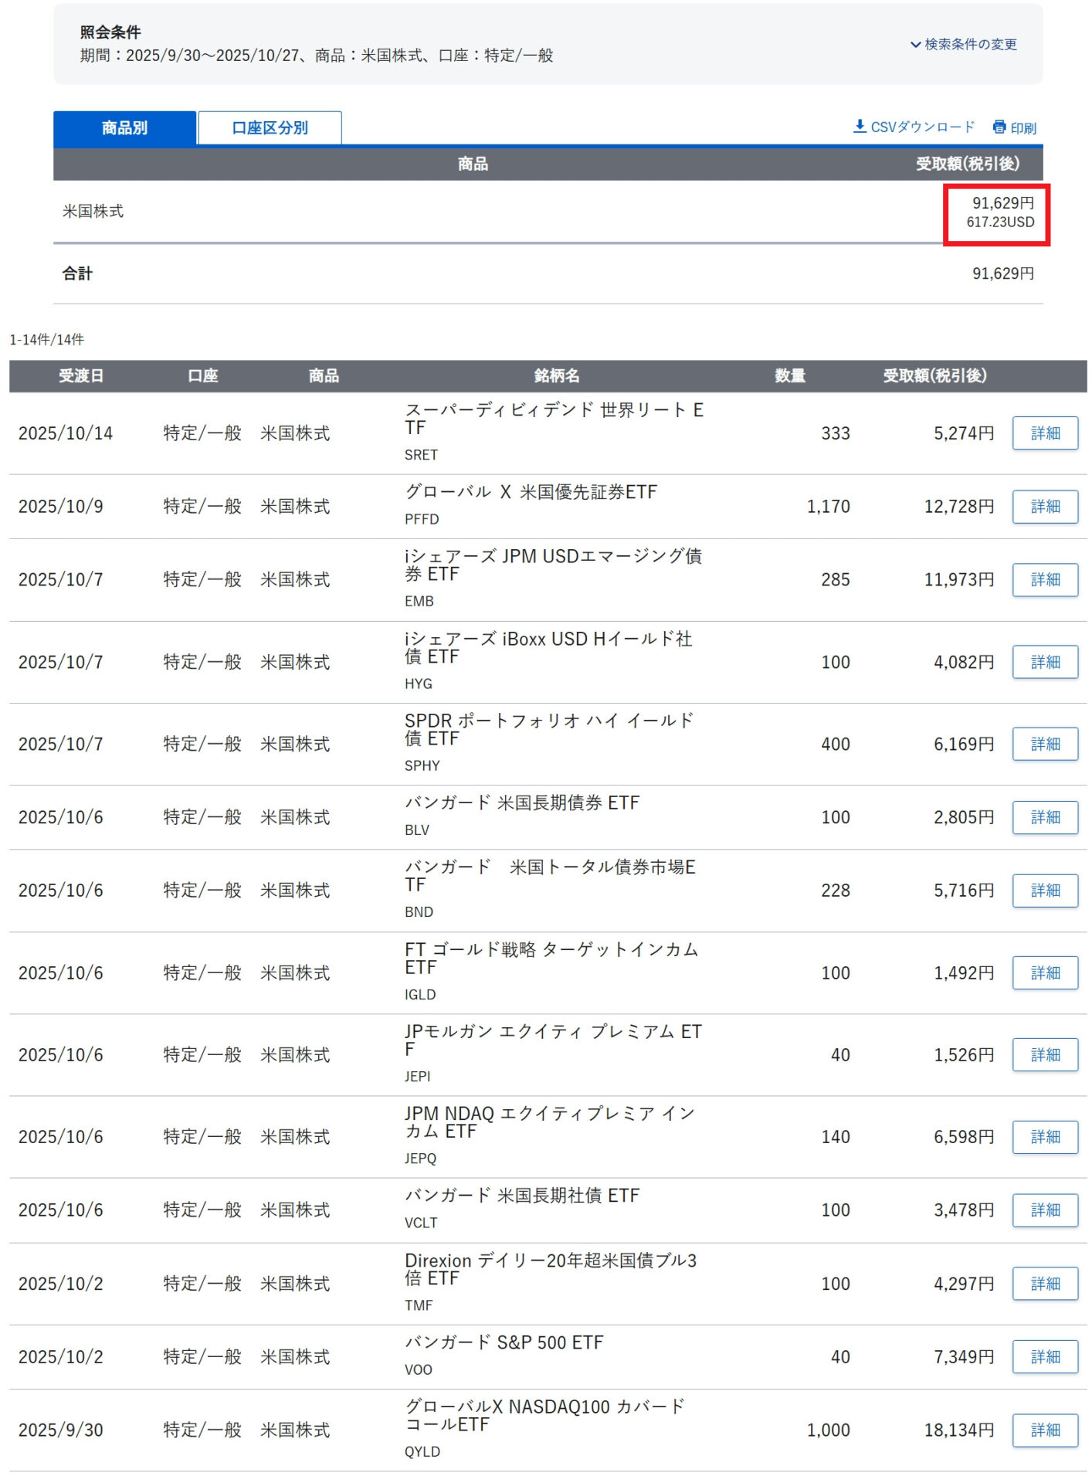Viewport: 1092px width, 1483px height.
Task: View 詳細 for EMB entry
Action: pos(1044,580)
